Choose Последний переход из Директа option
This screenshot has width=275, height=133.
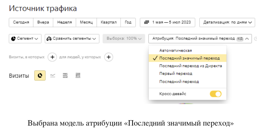187,66
